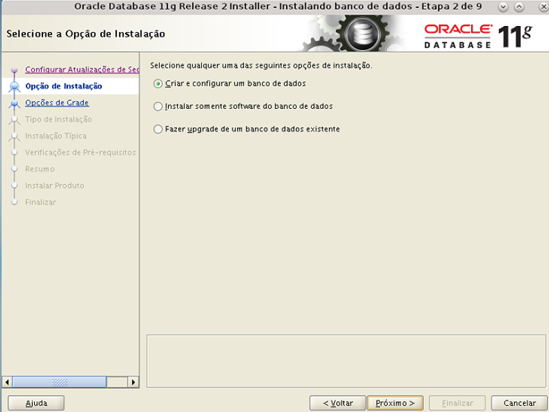
Task: Click the window roll-down arrow in title bar
Action: click(503, 7)
